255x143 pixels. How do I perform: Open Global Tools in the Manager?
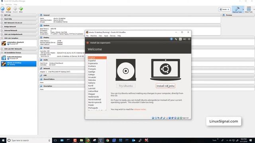point(249,10)
